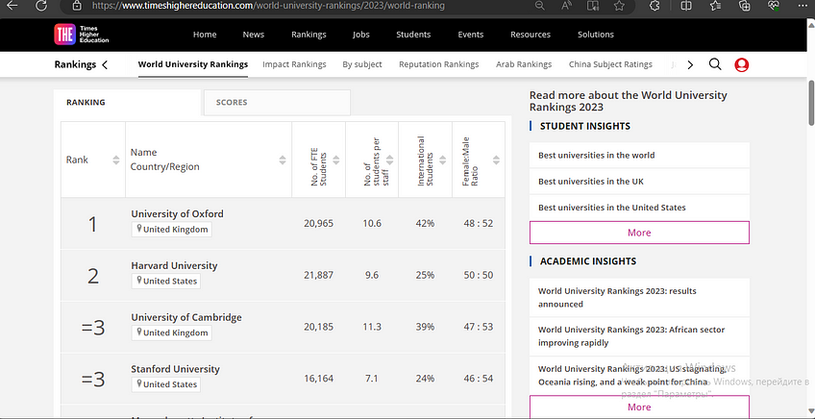Switch to Reputation Rankings tab

click(x=438, y=64)
